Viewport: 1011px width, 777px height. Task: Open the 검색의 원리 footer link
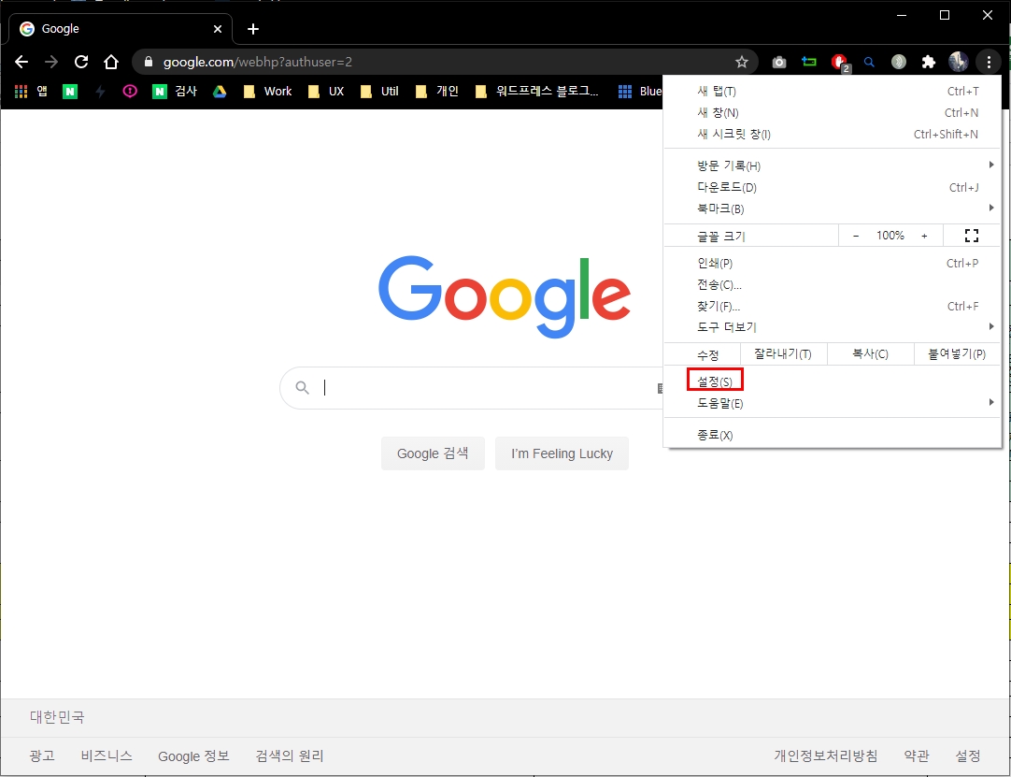[x=290, y=755]
